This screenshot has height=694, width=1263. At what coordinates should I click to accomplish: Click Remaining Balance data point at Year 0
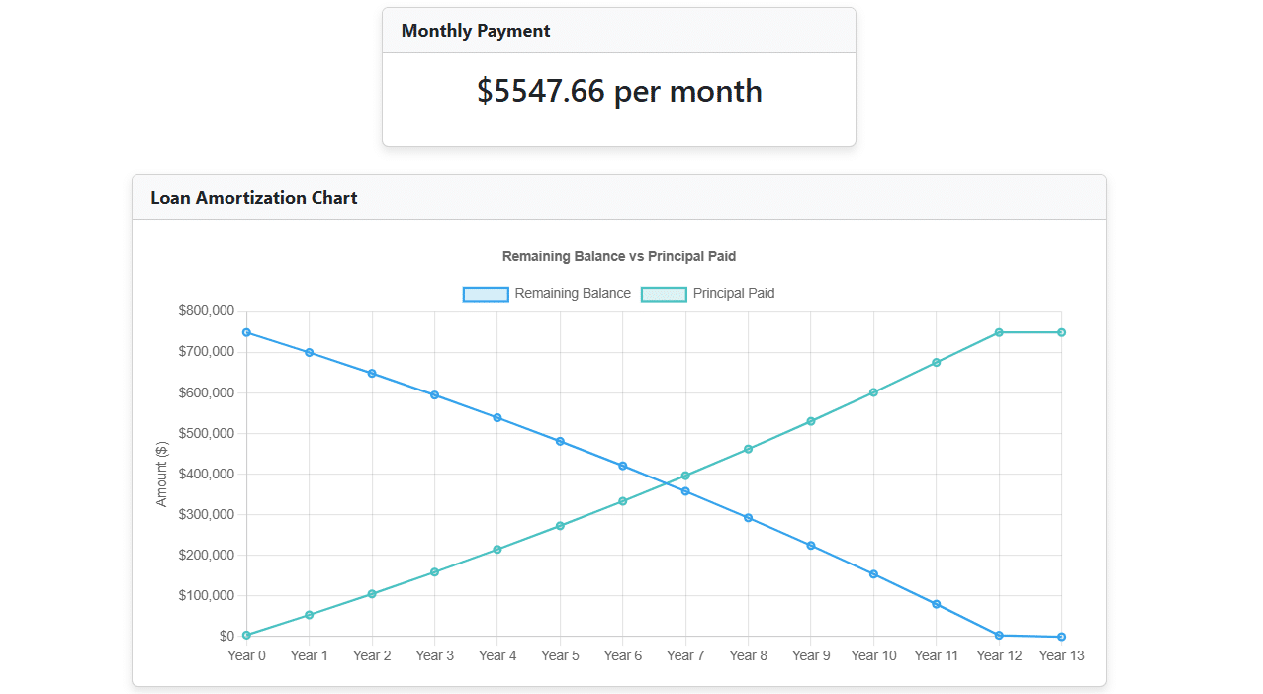246,332
